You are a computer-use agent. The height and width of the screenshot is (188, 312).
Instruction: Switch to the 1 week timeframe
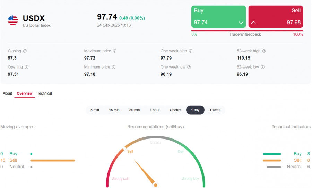tap(215, 110)
